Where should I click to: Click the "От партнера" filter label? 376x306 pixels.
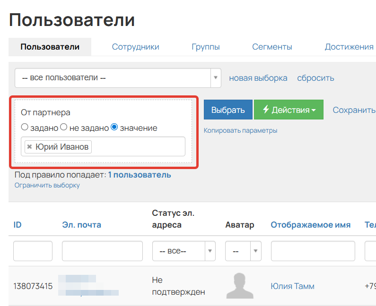(x=45, y=112)
